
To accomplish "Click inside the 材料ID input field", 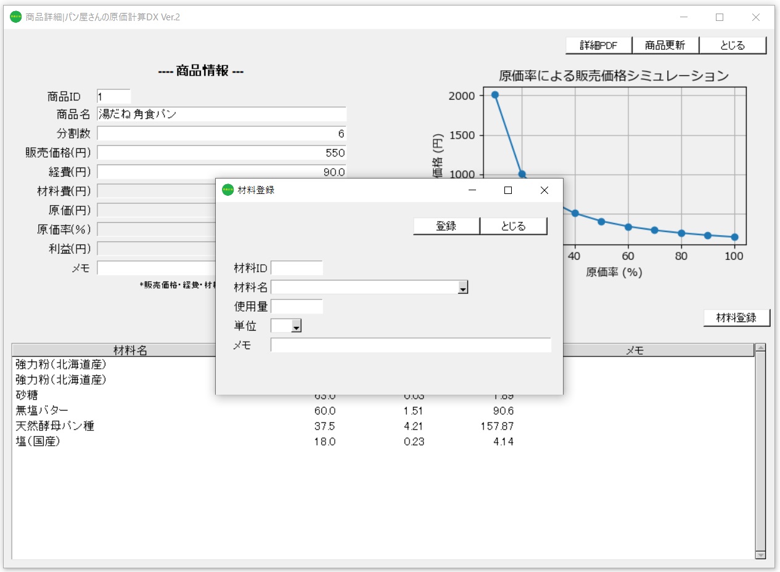I will tap(298, 267).
